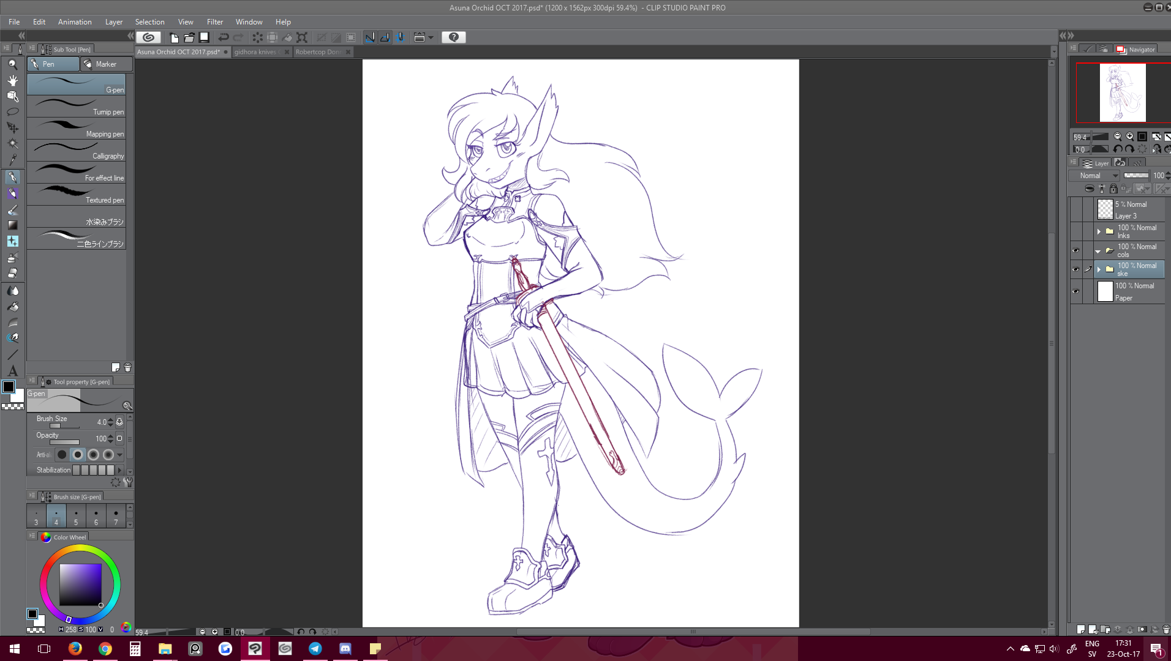Screen dimensions: 1171x661
Task: Open anti-aliasing options dropdown arrow
Action: pyautogui.click(x=120, y=455)
